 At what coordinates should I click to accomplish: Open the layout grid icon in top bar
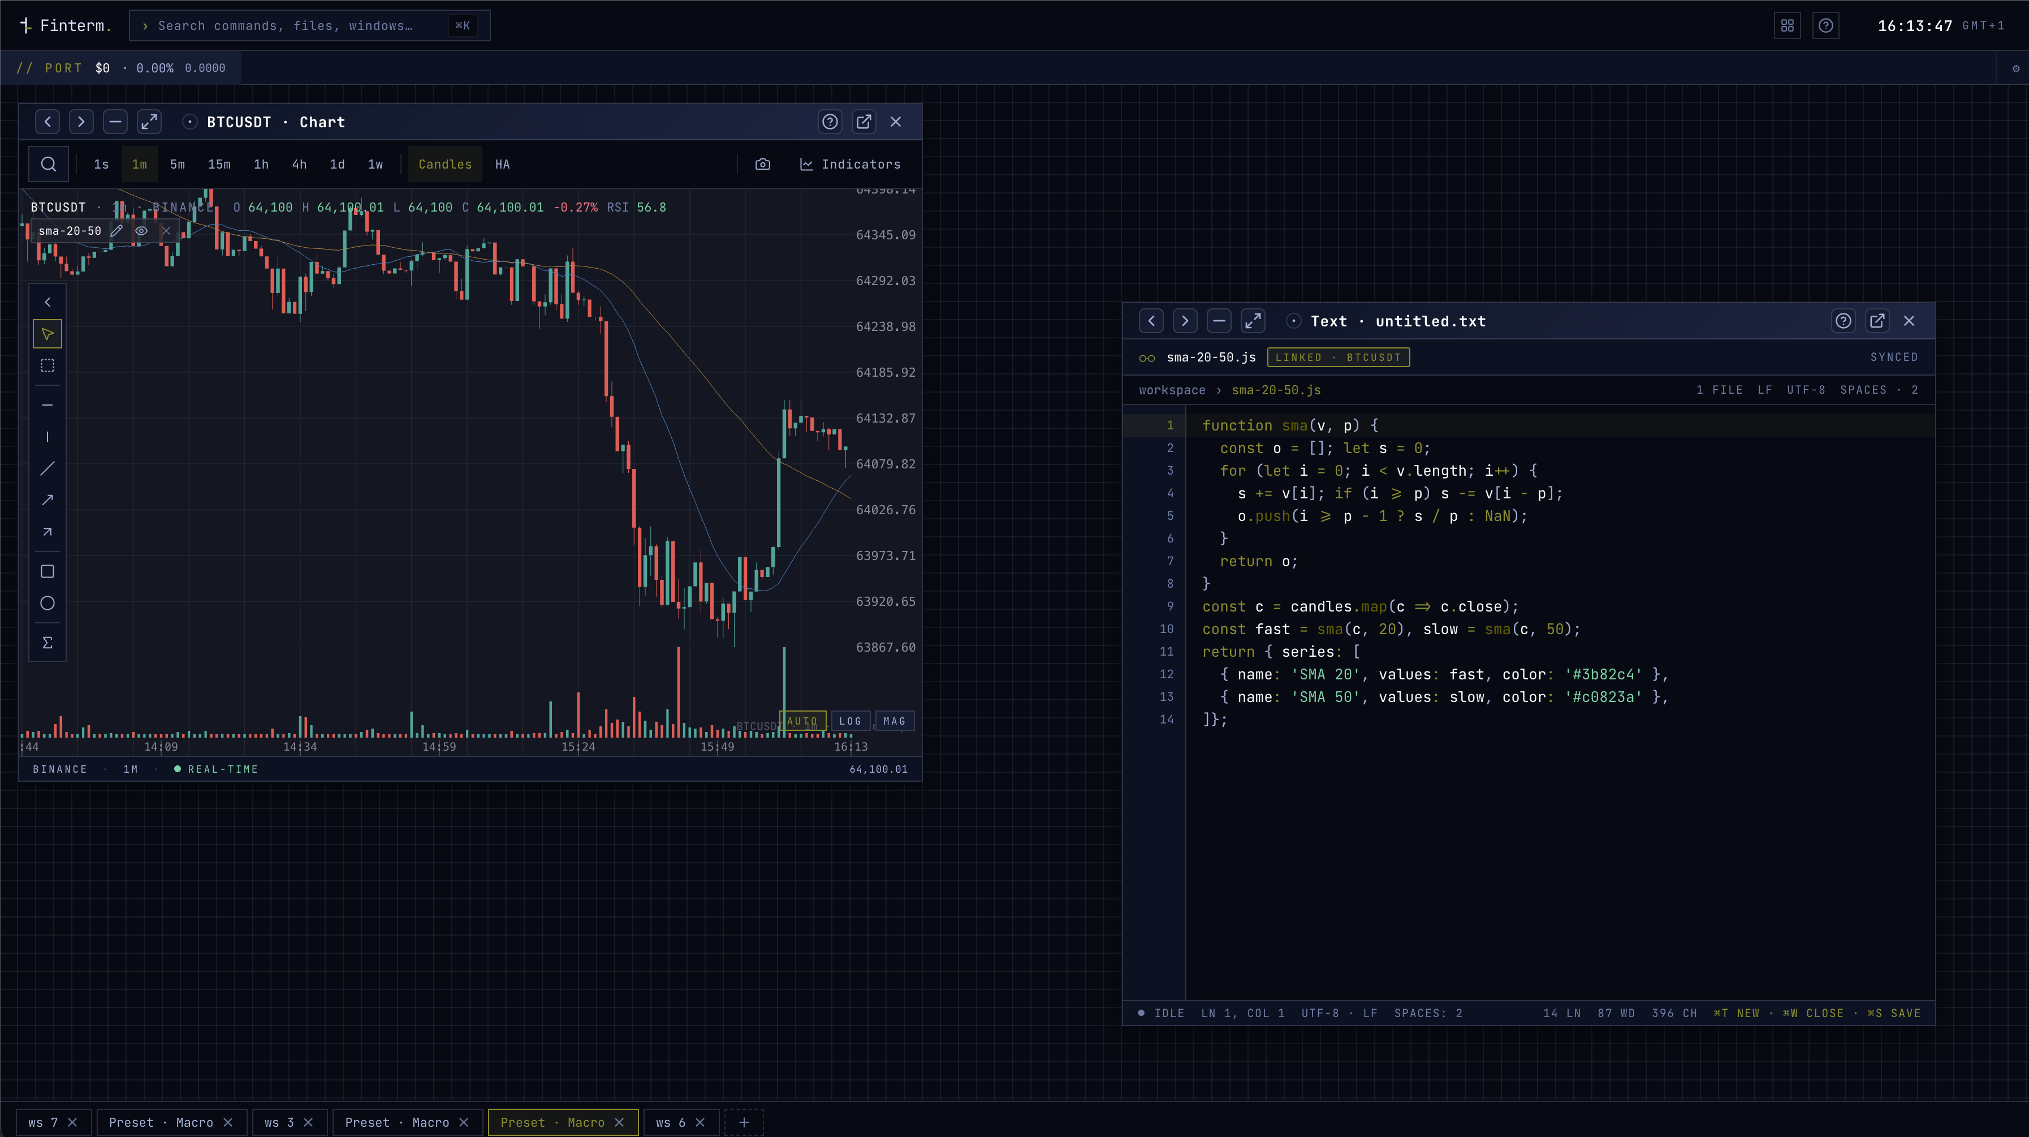1787,25
